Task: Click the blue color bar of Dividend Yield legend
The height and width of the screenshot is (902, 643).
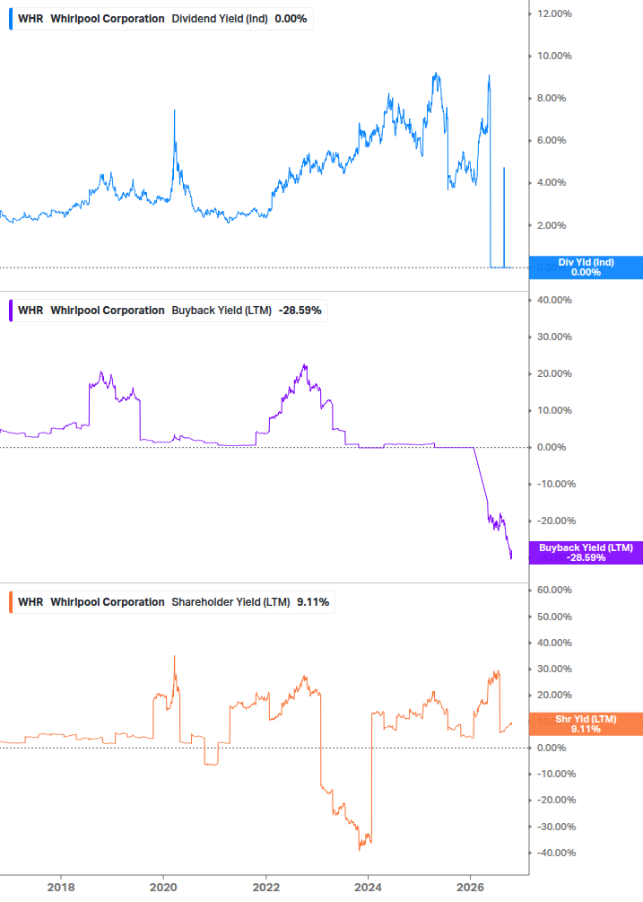Action: (x=11, y=19)
